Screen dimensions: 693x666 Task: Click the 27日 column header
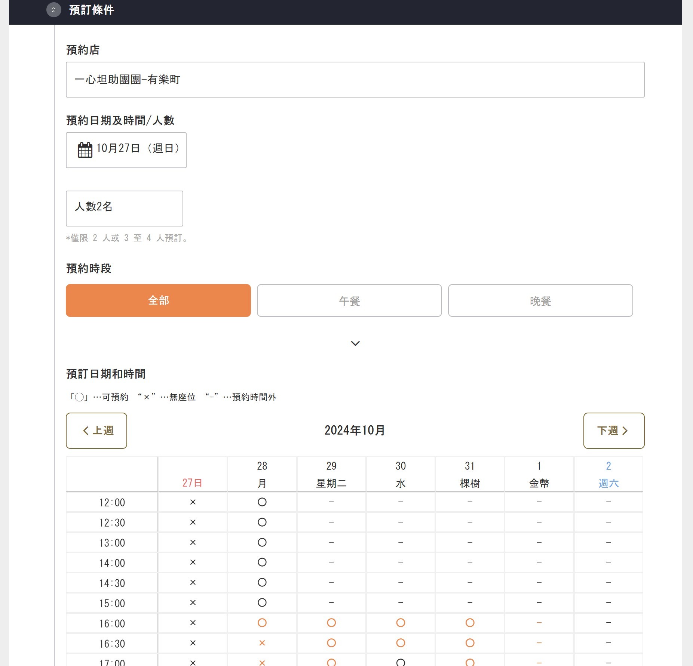coord(193,474)
